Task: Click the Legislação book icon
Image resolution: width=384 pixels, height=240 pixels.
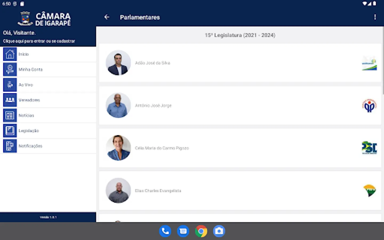Action: coord(10,131)
